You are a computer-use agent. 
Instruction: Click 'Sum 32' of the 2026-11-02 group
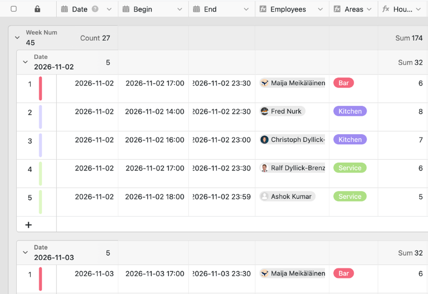[x=410, y=62]
